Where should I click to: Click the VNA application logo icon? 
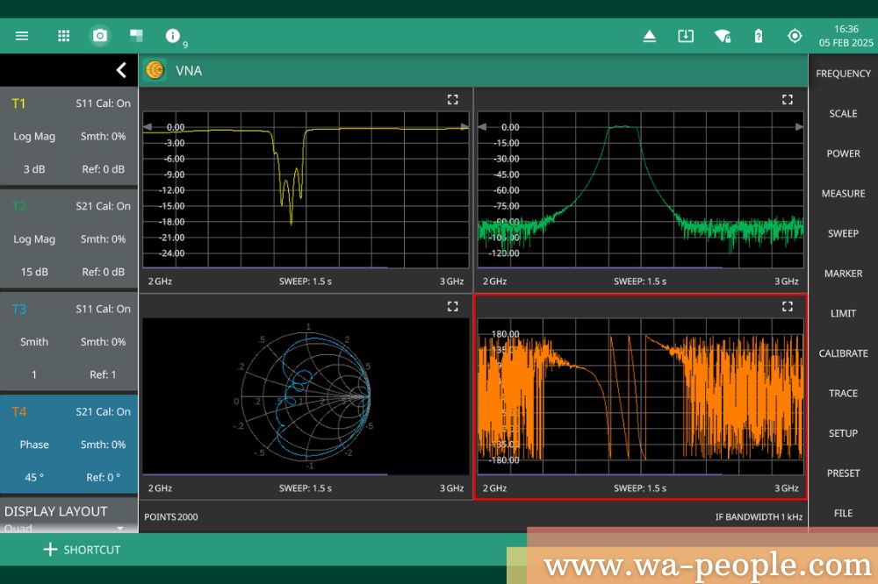tap(155, 70)
